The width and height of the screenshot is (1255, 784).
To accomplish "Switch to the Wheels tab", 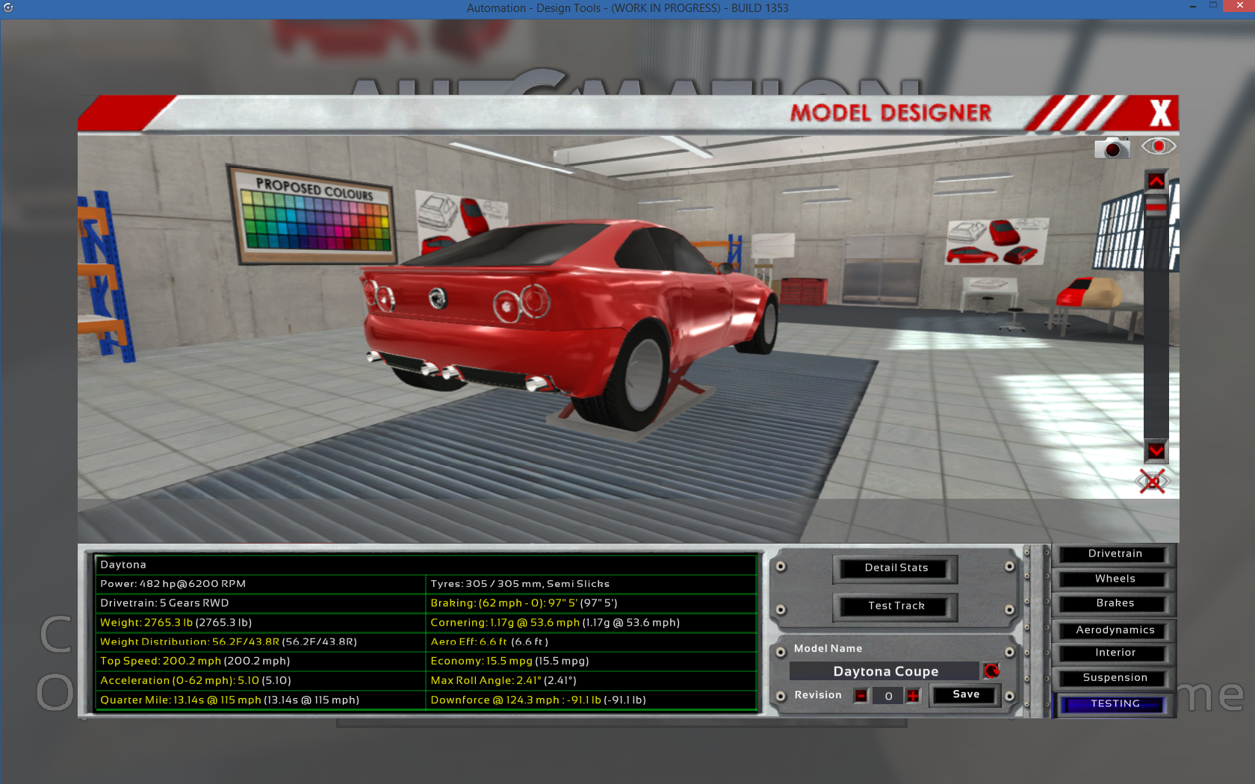I will [x=1115, y=579].
